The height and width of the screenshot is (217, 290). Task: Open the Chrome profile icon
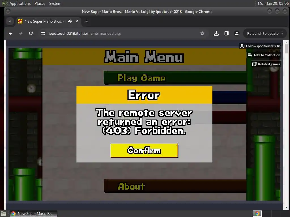236,33
